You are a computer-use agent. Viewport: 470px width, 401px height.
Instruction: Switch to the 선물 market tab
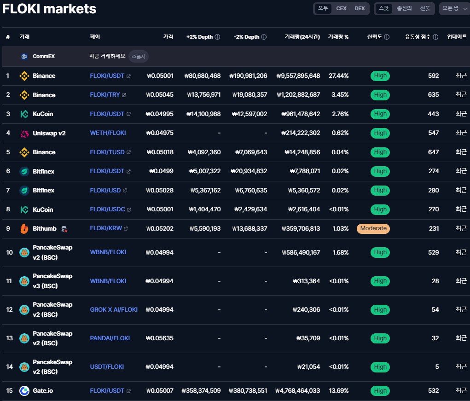[425, 8]
